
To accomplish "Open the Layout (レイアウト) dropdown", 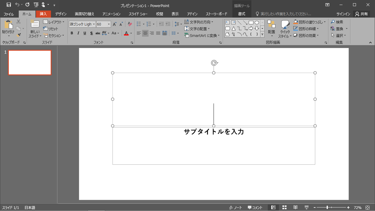I will tap(54, 22).
